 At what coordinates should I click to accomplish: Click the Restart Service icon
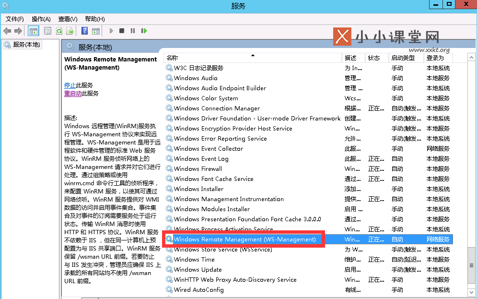144,31
